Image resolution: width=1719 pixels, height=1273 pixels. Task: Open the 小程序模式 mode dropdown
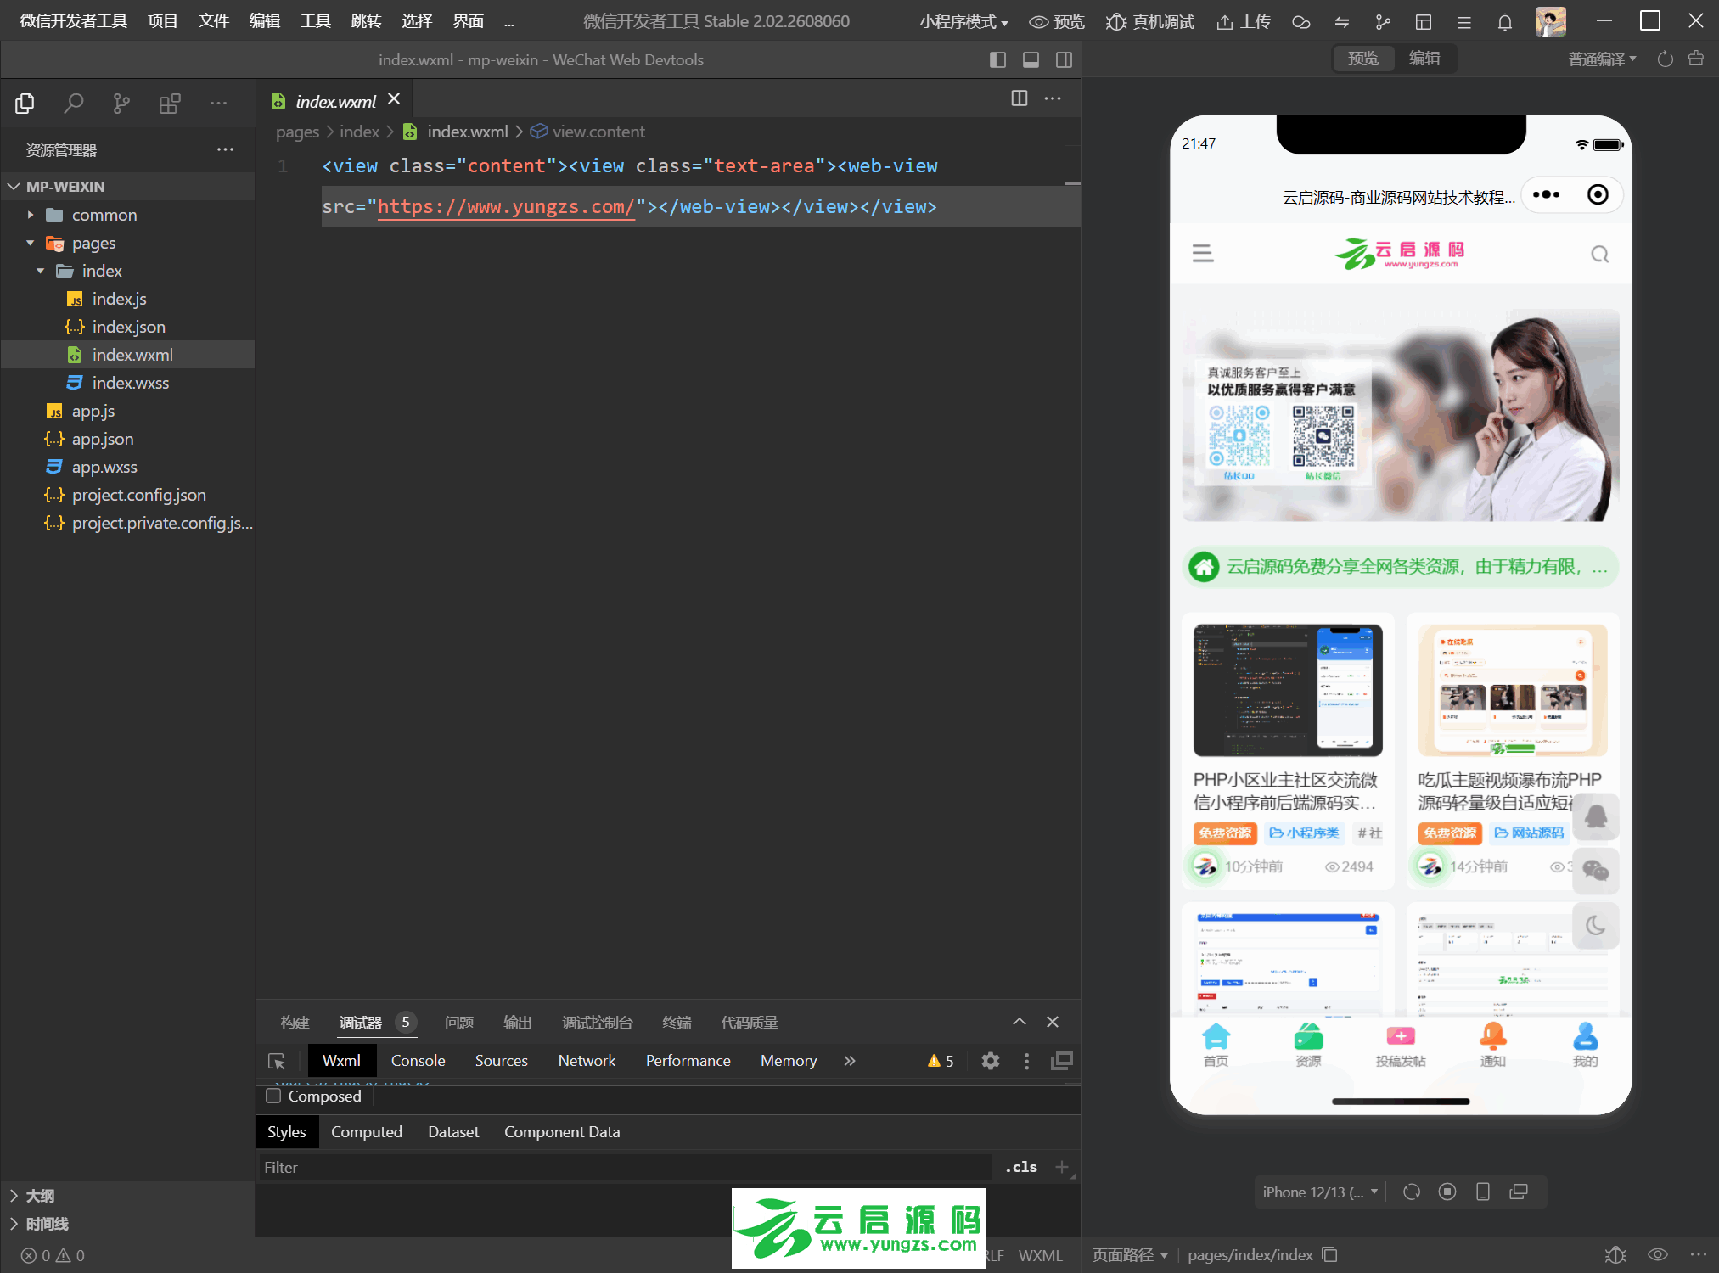pyautogui.click(x=963, y=22)
